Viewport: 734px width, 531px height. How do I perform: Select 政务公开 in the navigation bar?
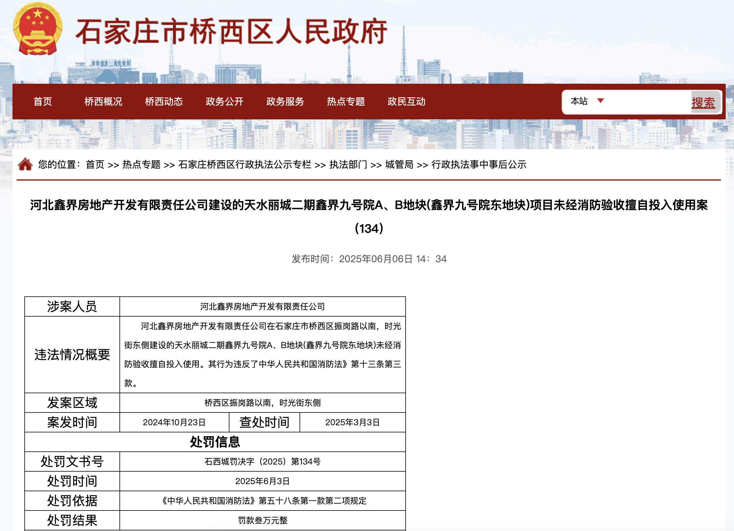(224, 102)
